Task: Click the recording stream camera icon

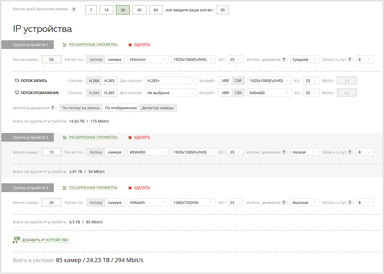Action: pos(17,80)
